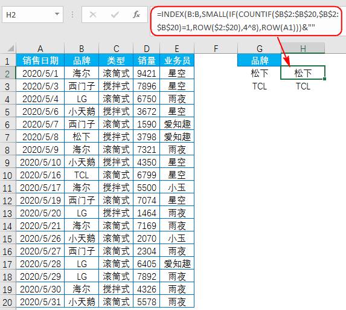Screen dimensions: 346x310
Task: Select cell G3 containing TCL
Action: 260,86
